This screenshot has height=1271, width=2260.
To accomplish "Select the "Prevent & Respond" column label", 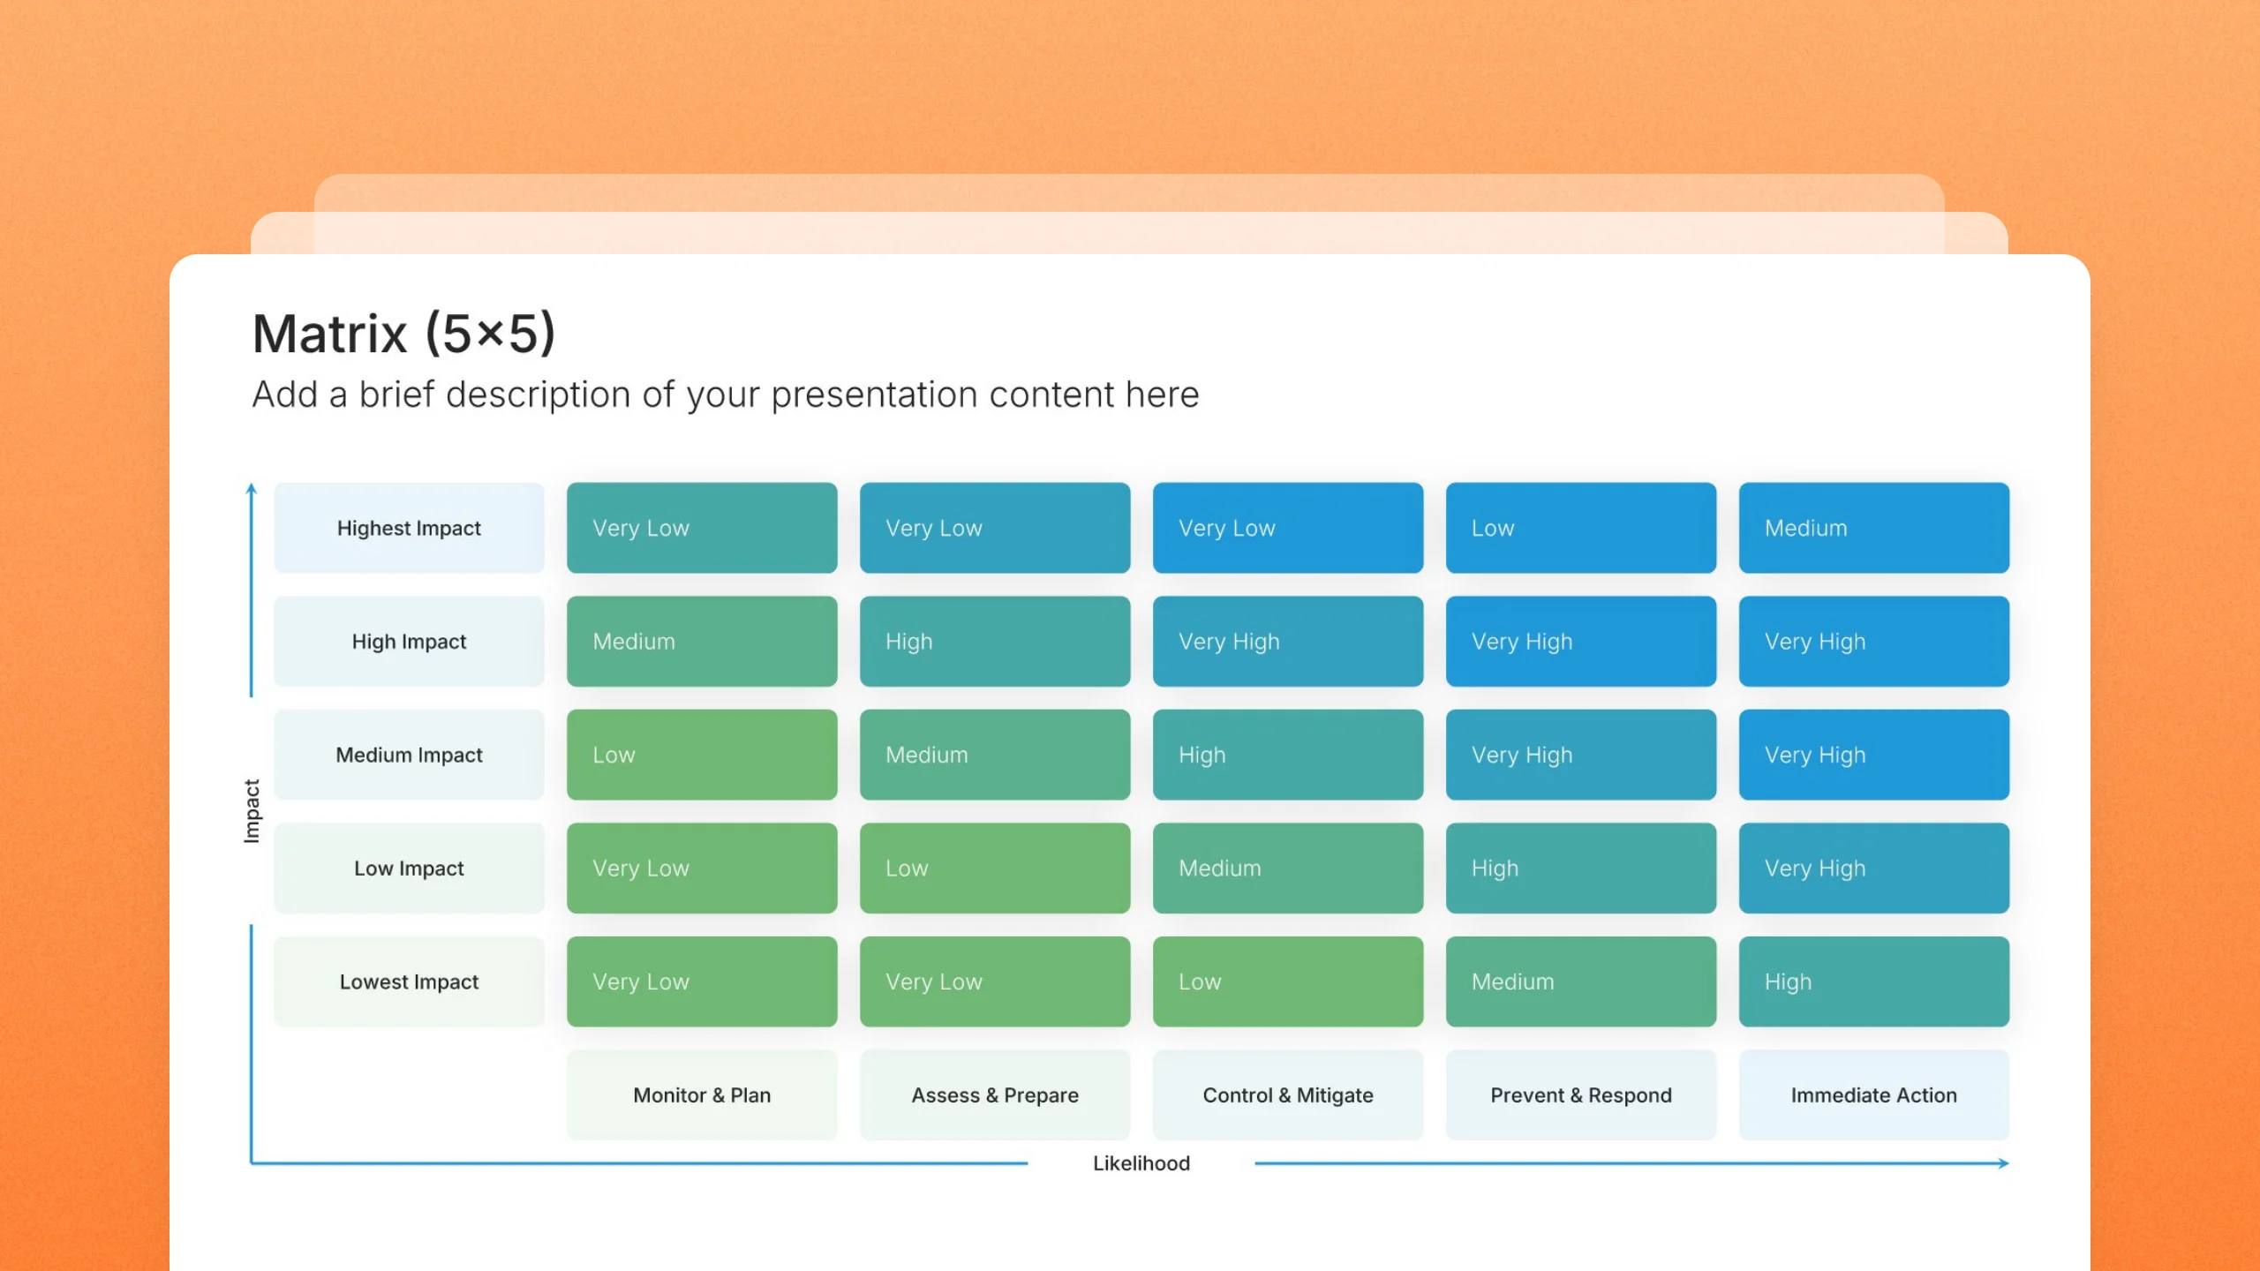I will click(x=1581, y=1095).
